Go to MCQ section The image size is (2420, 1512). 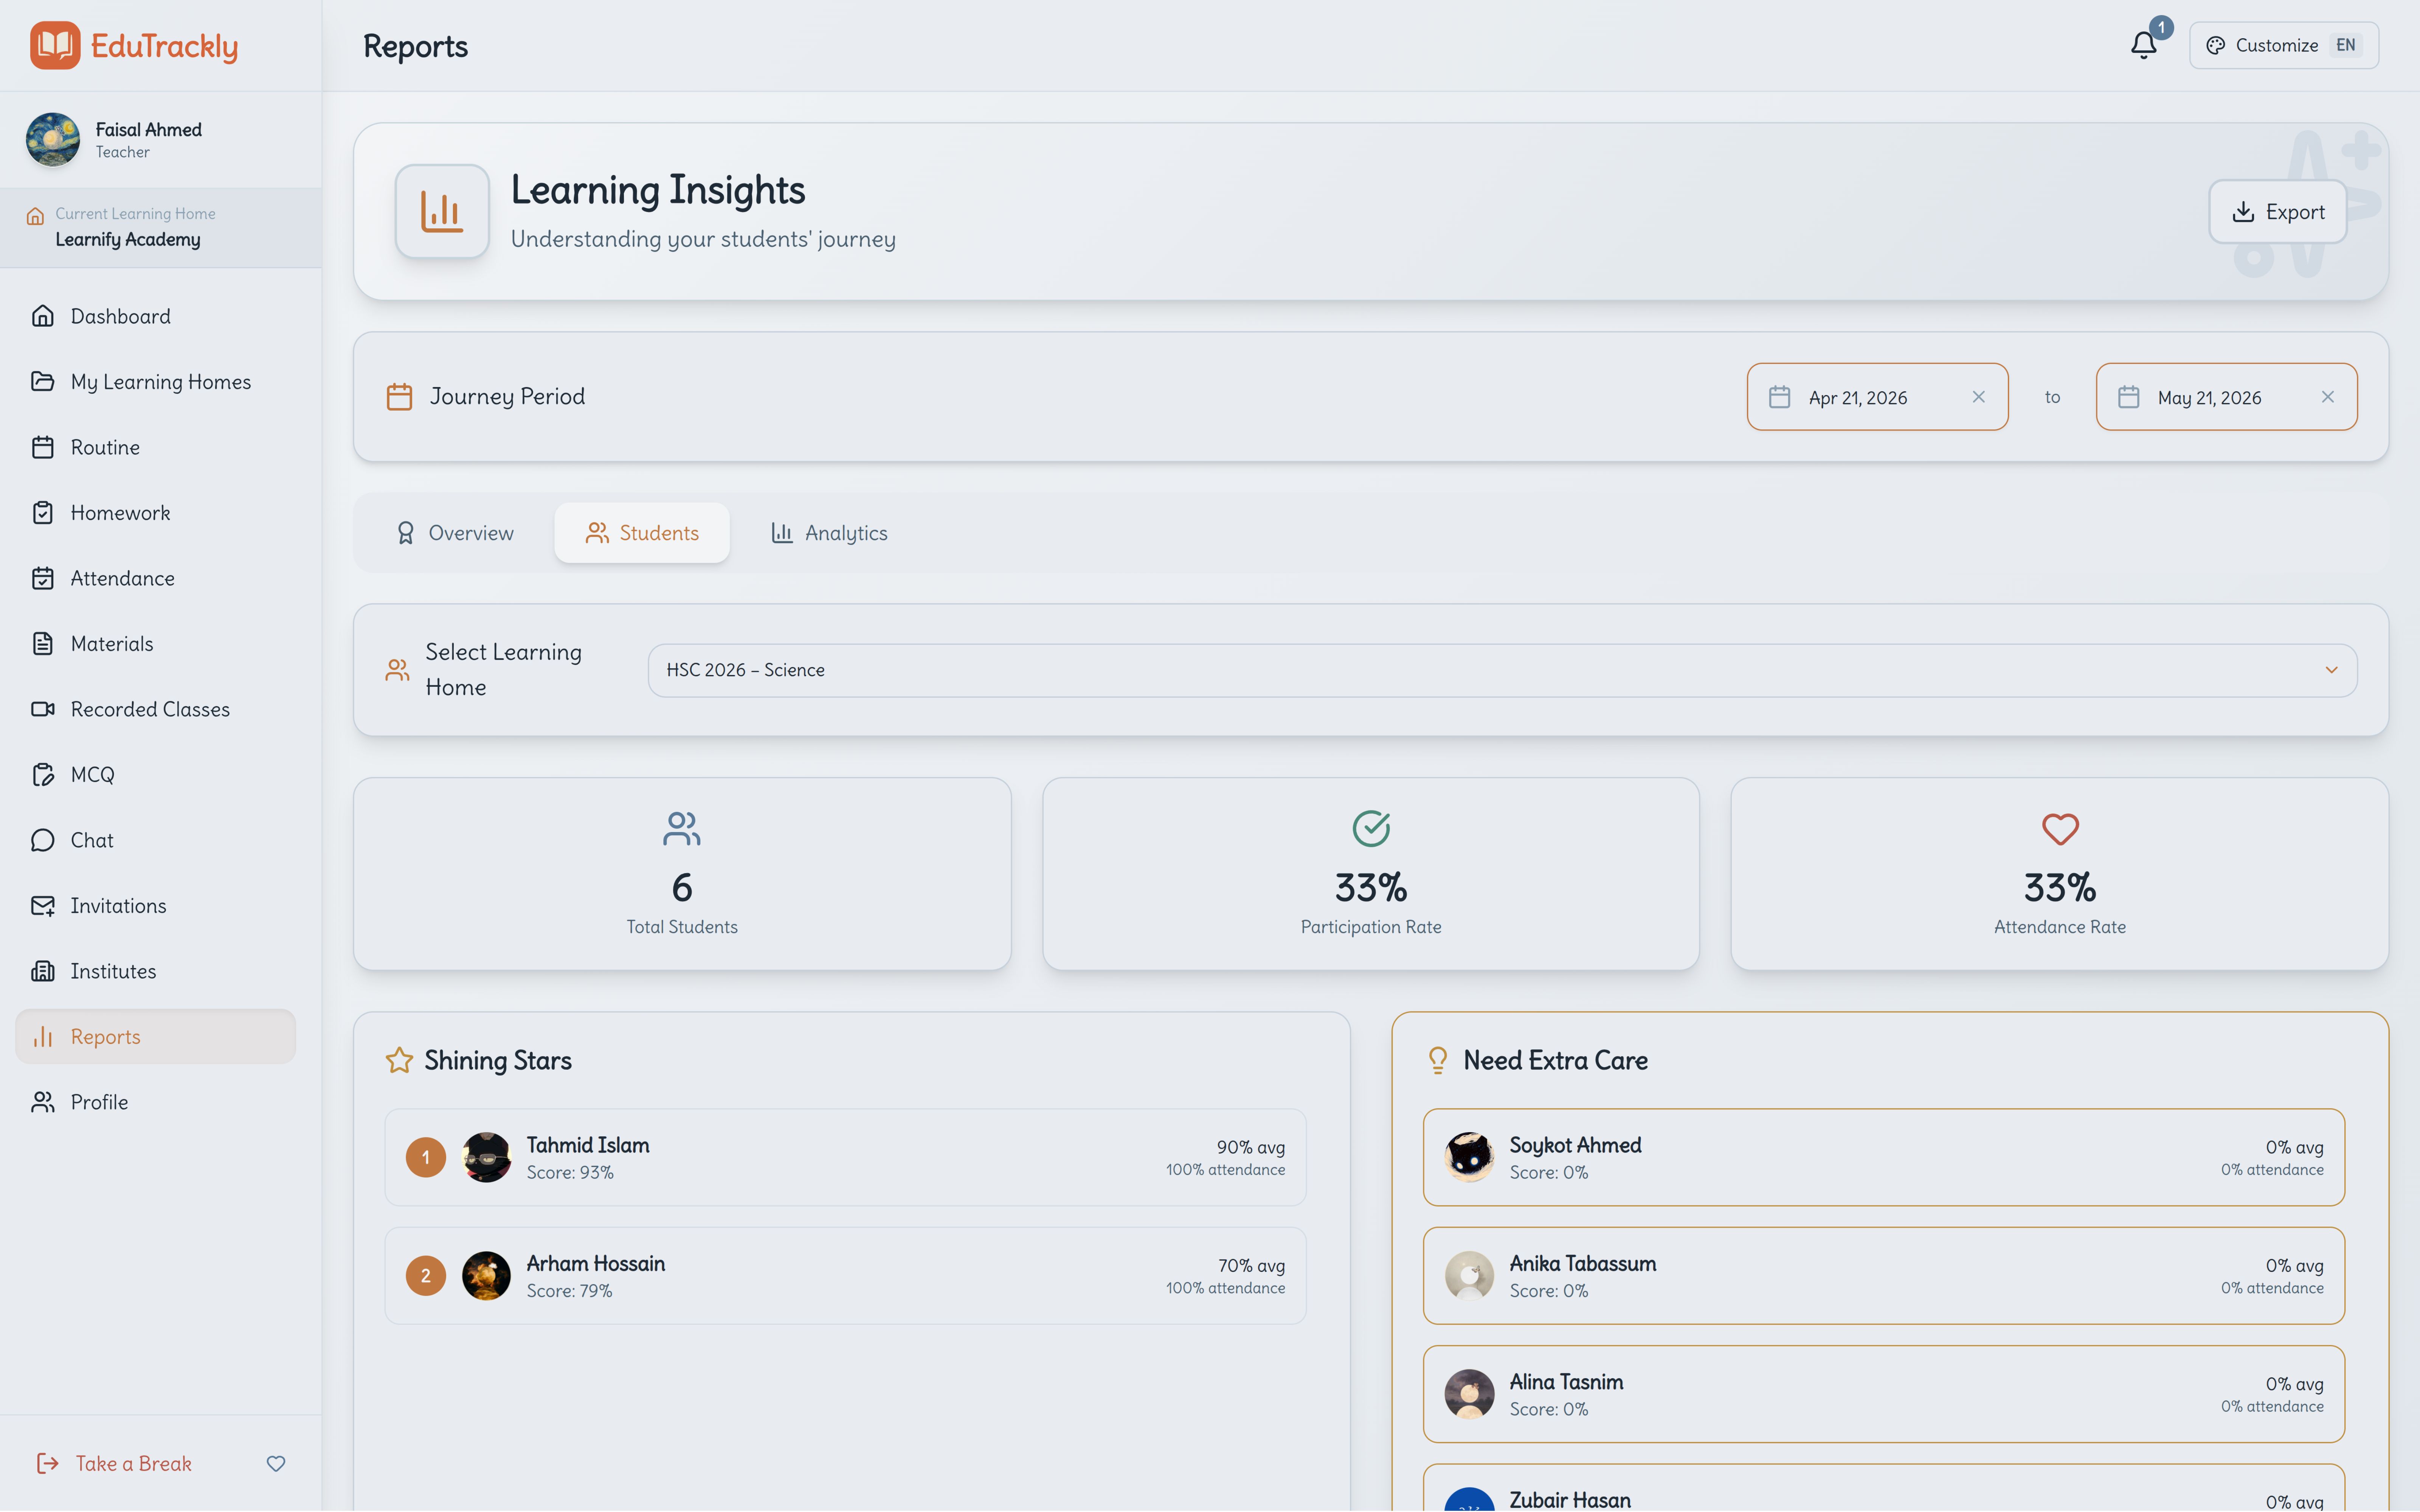click(155, 775)
